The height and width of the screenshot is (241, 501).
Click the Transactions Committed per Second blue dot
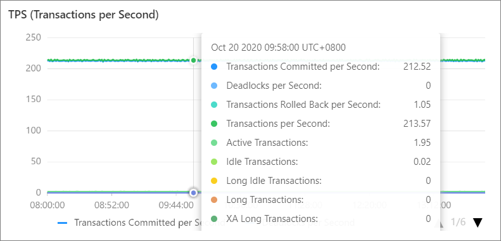tap(214, 67)
